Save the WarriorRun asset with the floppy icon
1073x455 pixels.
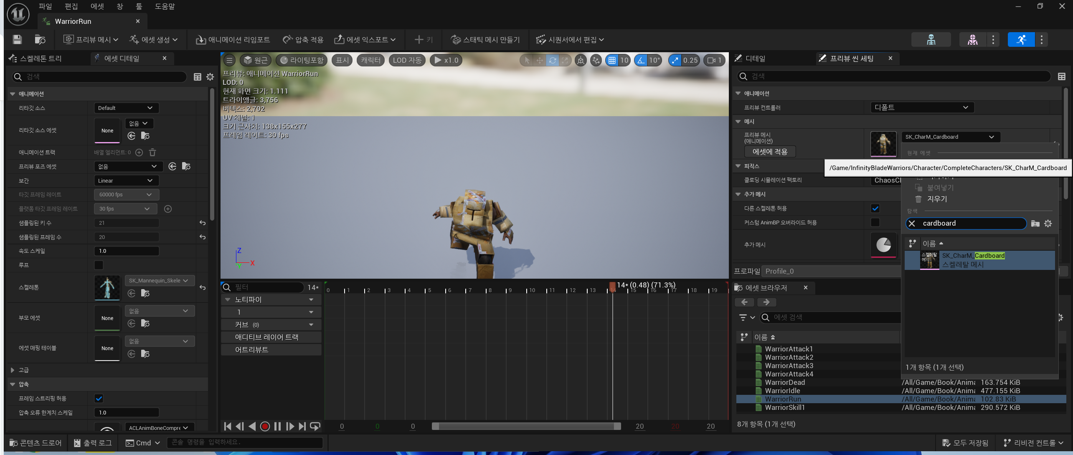pyautogui.click(x=17, y=40)
